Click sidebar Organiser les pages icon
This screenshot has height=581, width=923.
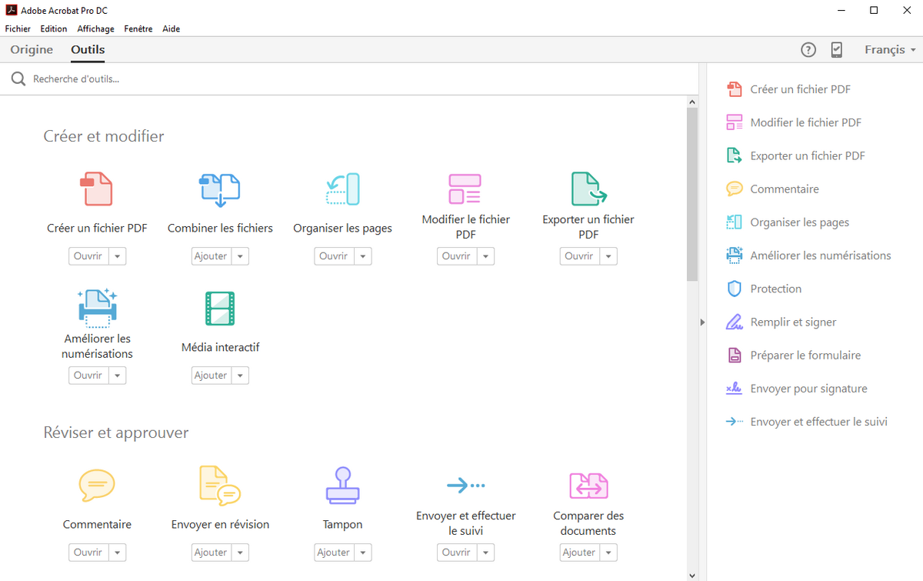735,222
